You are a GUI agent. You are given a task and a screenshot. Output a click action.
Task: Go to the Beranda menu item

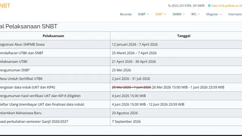coord(126,14)
